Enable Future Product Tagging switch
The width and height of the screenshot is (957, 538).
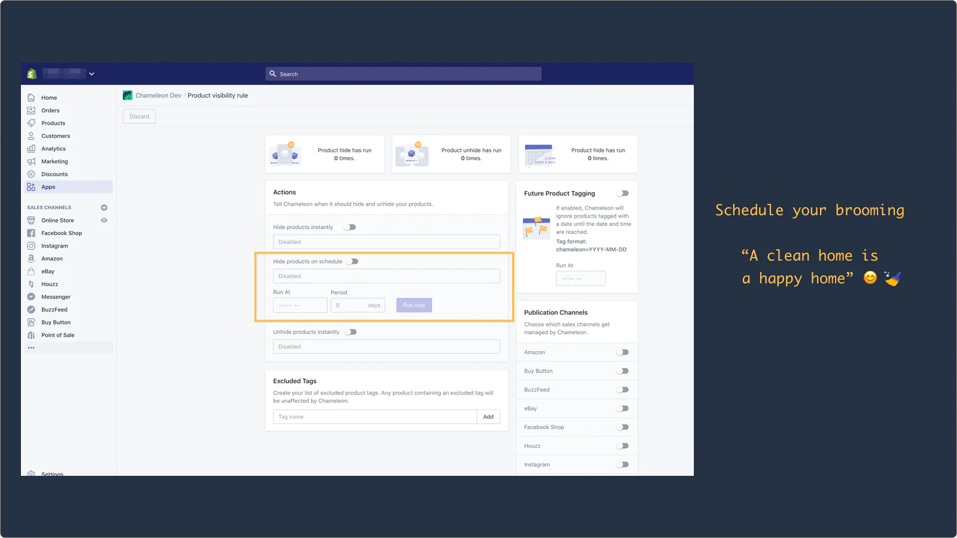click(x=623, y=194)
